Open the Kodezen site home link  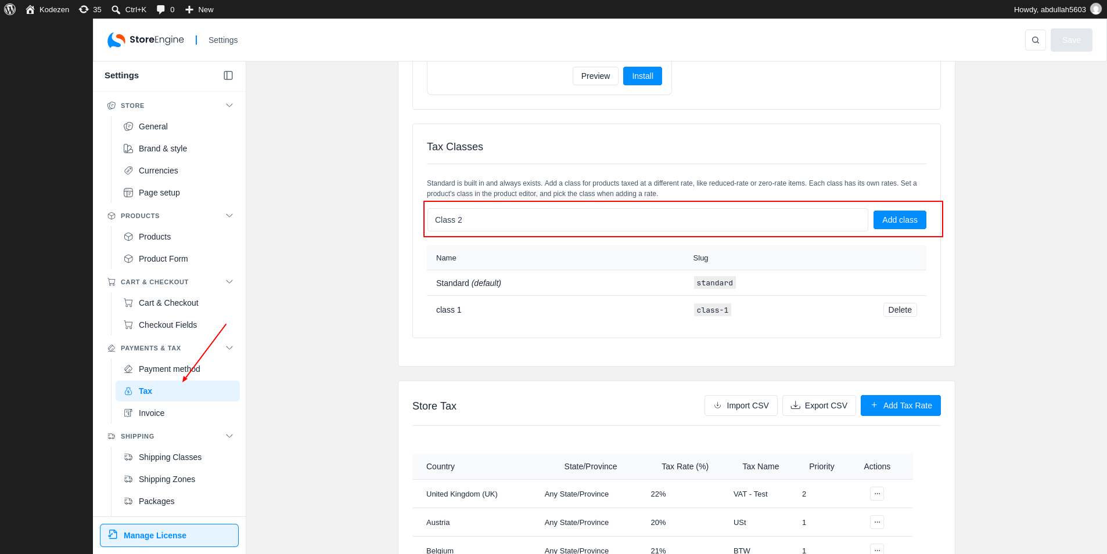tap(48, 9)
